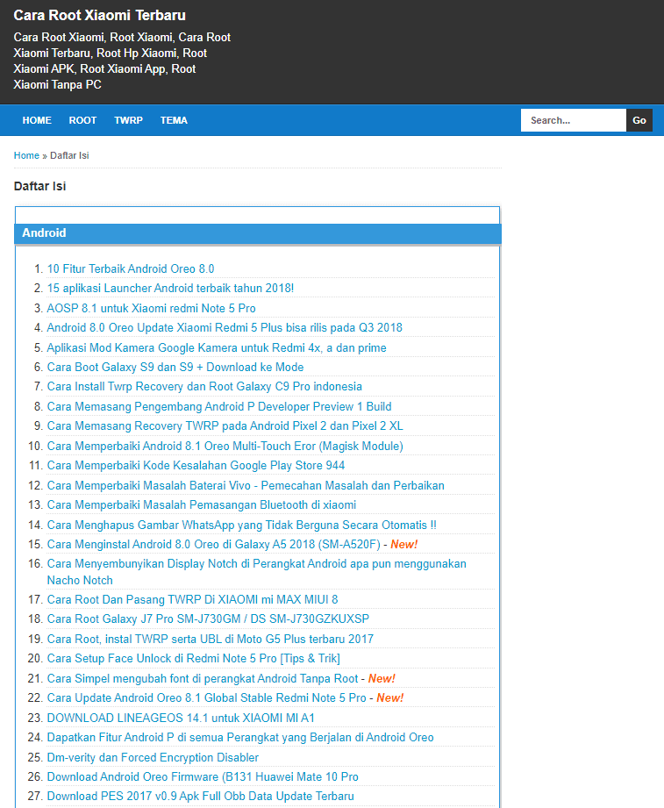Open AOSP 8.1 untuk Xiaomi redmi Note 5 Pro
The width and height of the screenshot is (664, 808).
(151, 308)
